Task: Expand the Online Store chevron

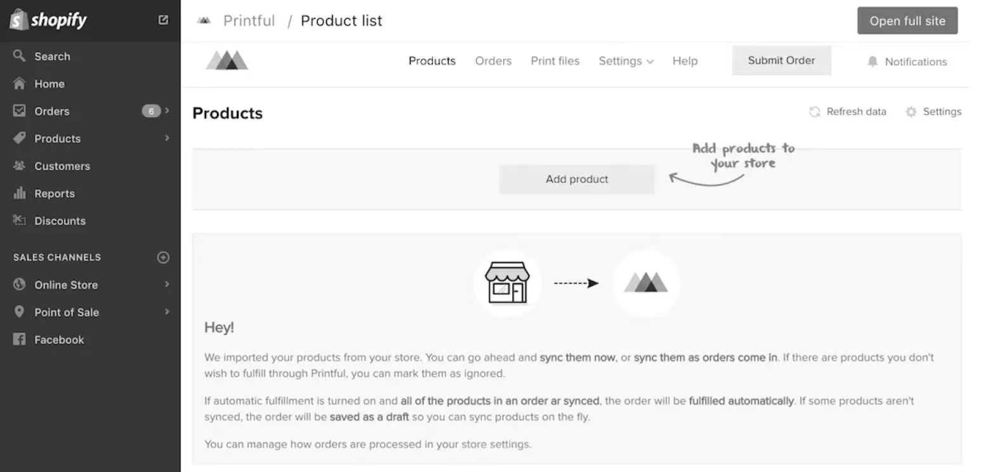Action: (167, 284)
